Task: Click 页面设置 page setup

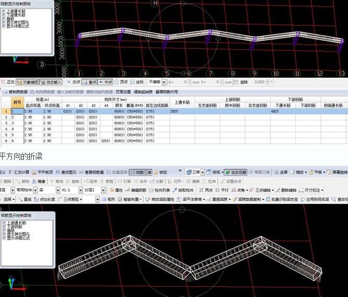Action: coord(123,92)
